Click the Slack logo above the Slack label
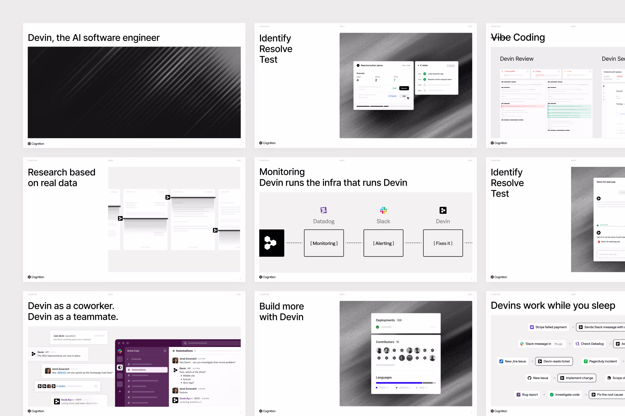 [x=383, y=210]
